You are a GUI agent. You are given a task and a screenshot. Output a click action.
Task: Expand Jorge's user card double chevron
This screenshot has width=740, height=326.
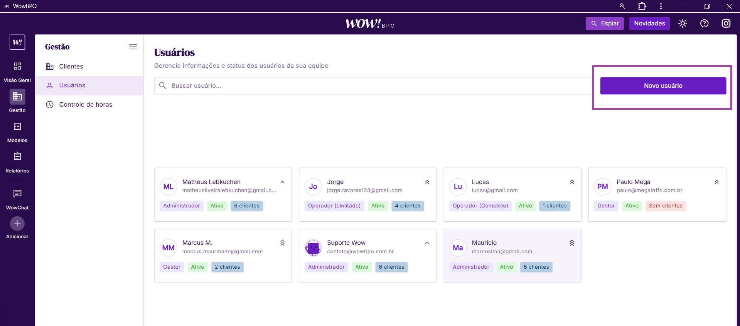pos(427,182)
